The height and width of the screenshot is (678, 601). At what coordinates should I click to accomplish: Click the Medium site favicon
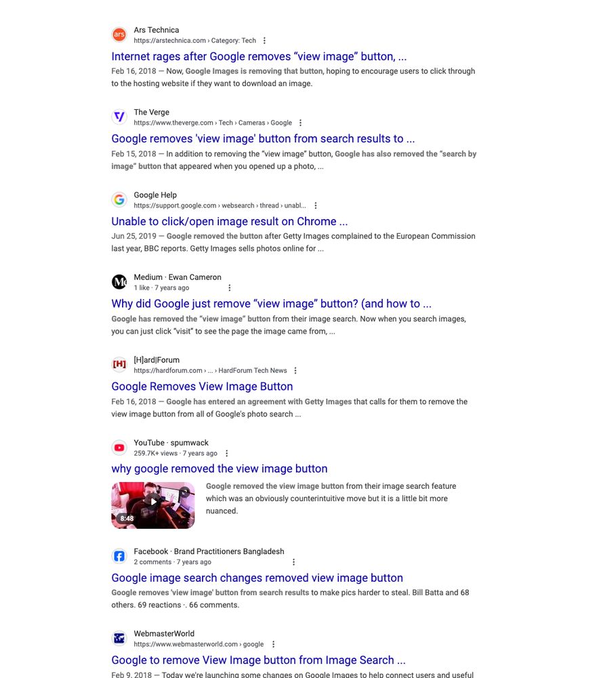(119, 282)
